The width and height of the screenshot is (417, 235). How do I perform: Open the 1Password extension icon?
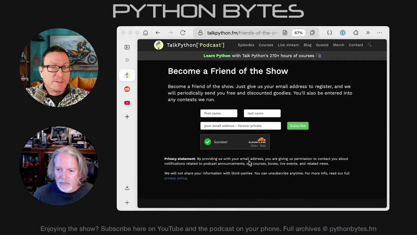tap(342, 33)
